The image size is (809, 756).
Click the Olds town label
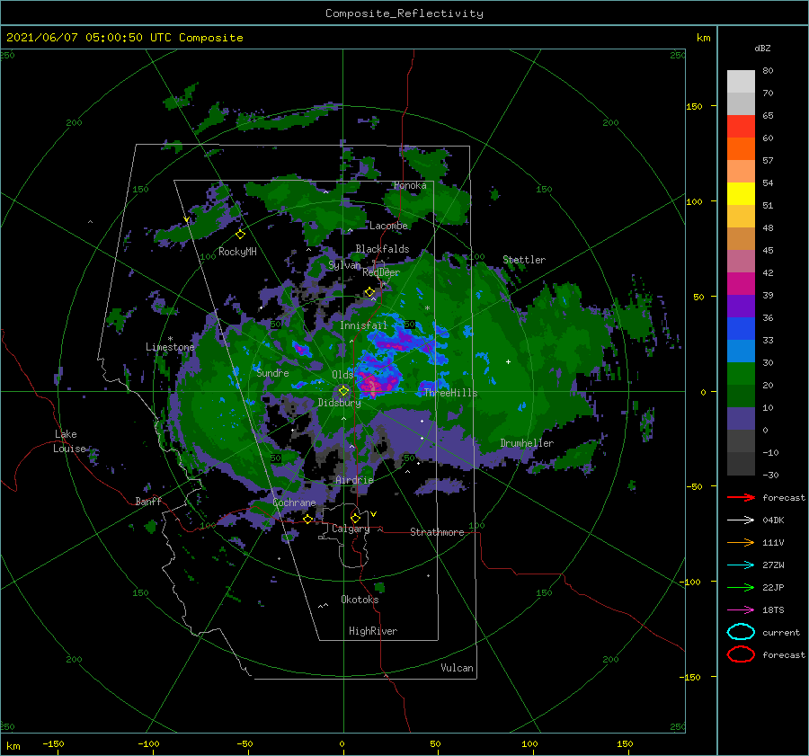pos(342,375)
